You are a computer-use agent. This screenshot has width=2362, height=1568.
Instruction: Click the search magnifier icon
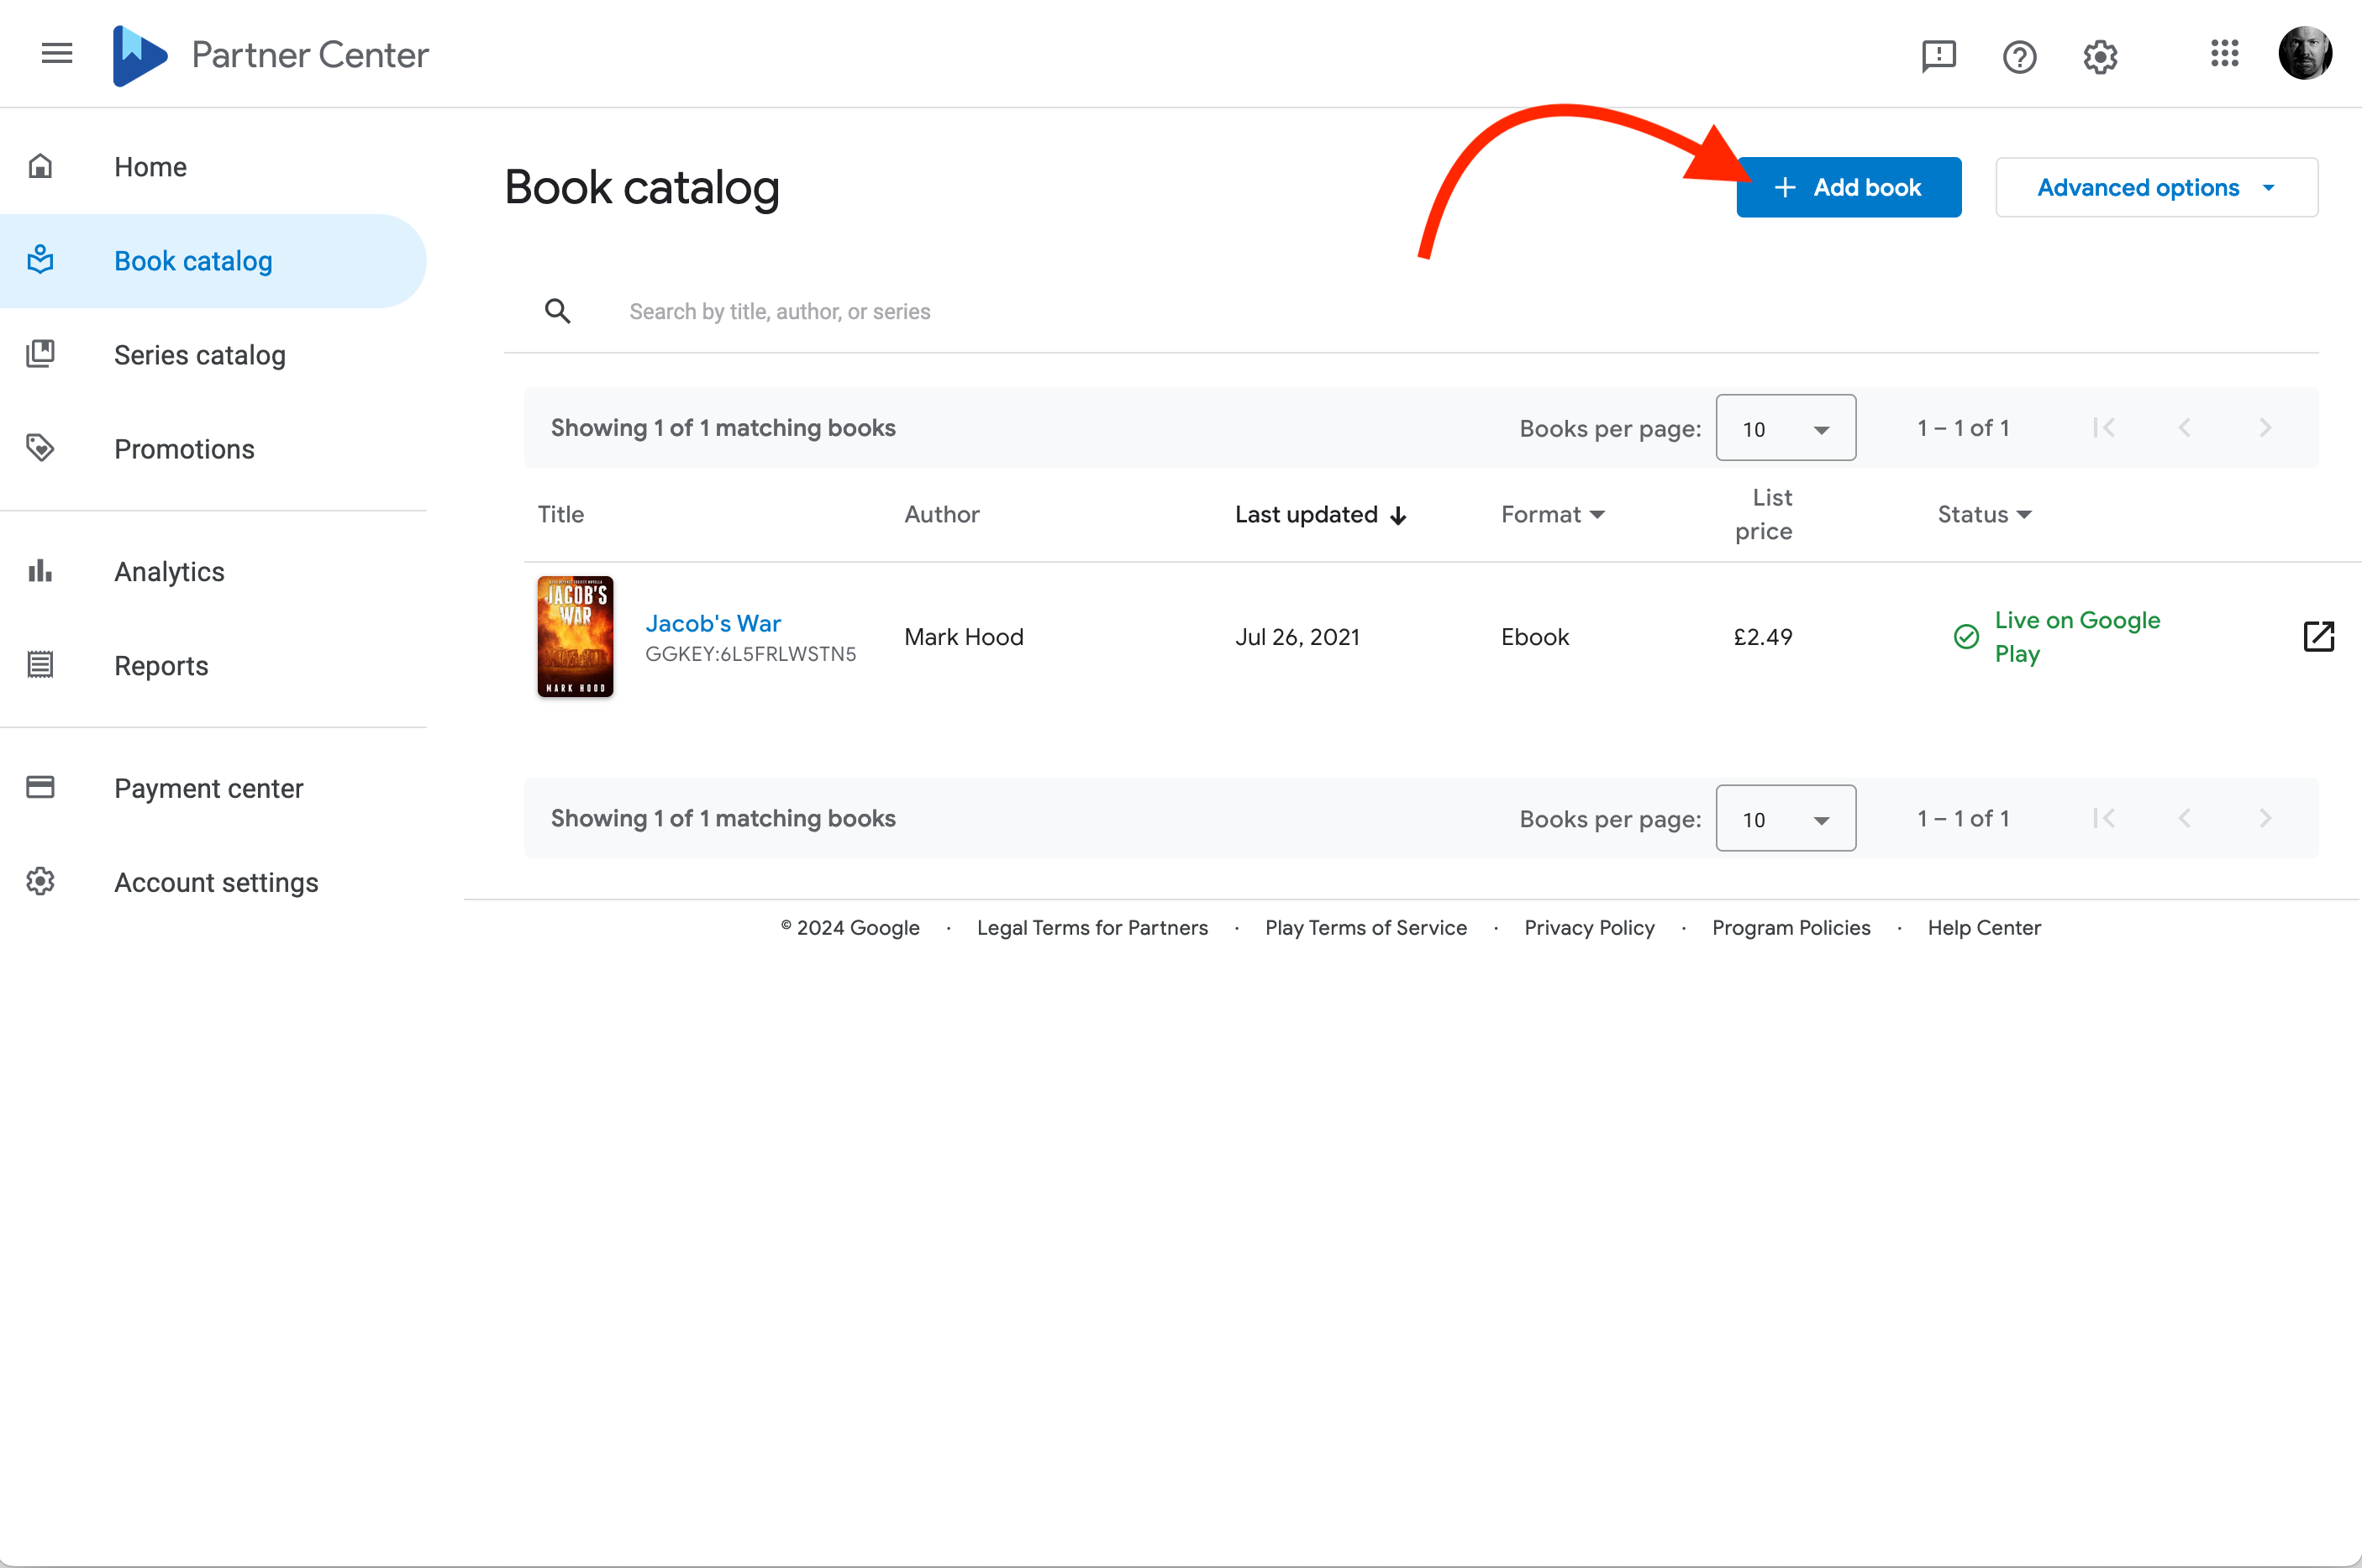click(558, 311)
